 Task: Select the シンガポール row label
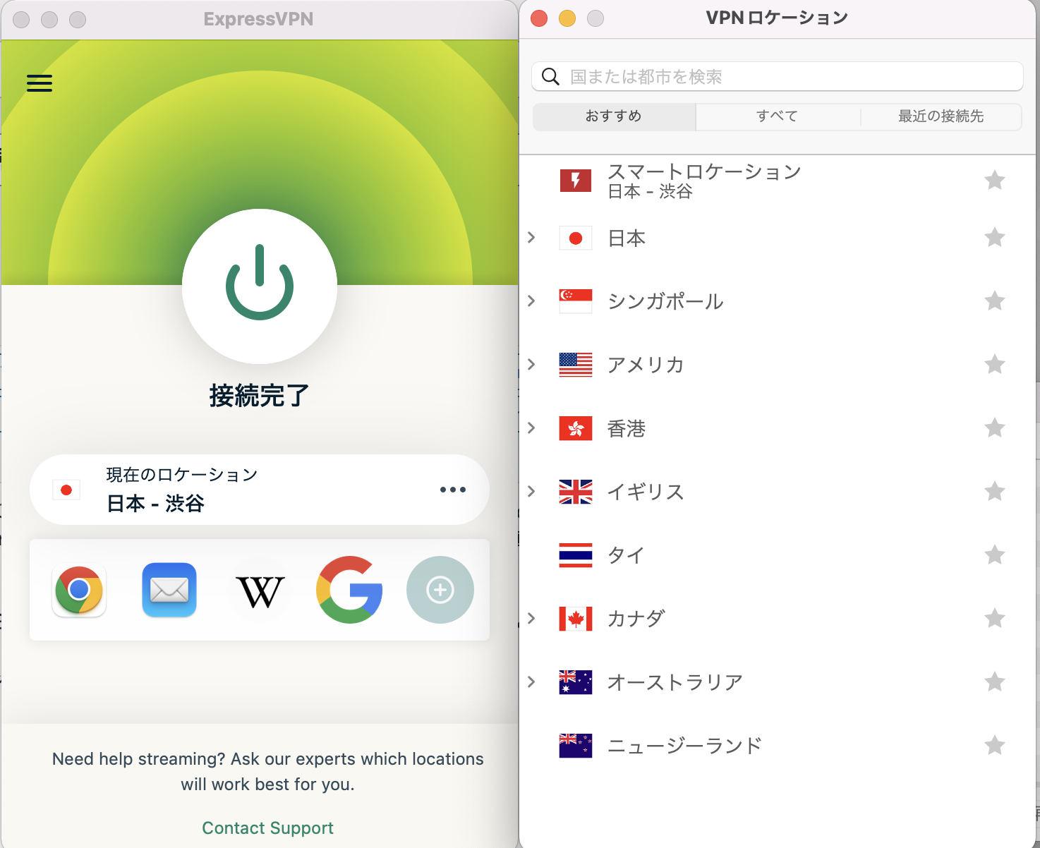pos(665,301)
